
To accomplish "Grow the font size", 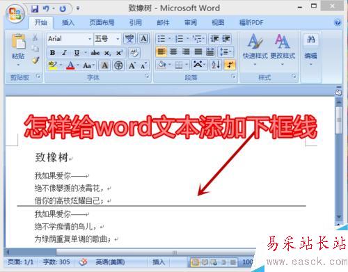I will [132, 65].
